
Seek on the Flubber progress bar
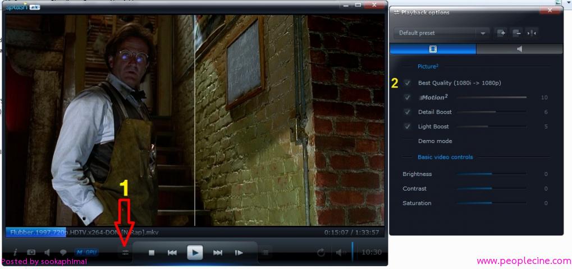195,232
